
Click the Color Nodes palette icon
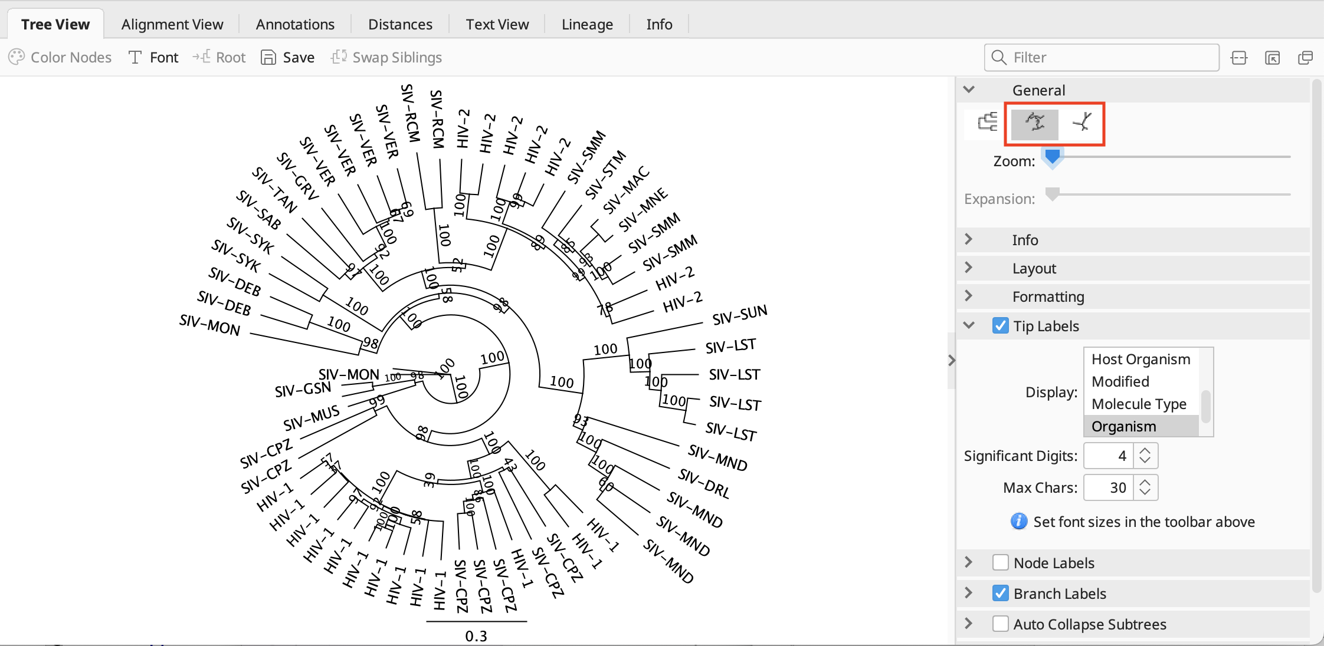(17, 57)
